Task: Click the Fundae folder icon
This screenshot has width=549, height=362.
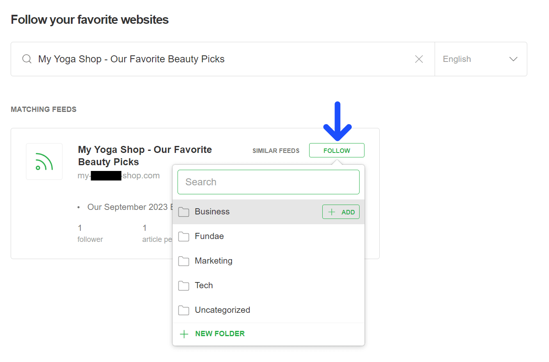Action: coord(184,237)
